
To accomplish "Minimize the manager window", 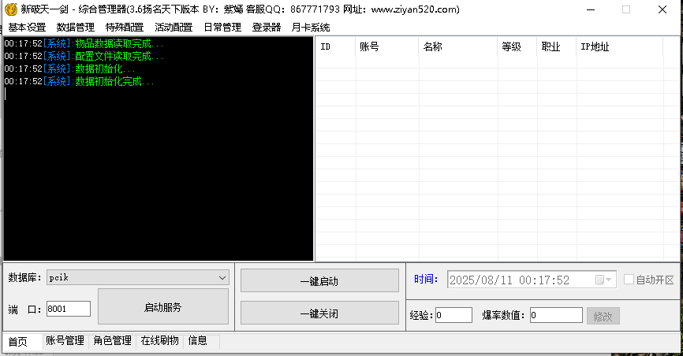I will click(x=591, y=9).
